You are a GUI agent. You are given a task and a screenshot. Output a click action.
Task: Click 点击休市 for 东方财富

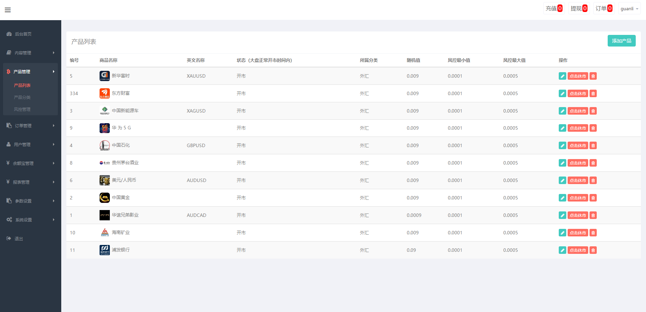click(578, 93)
